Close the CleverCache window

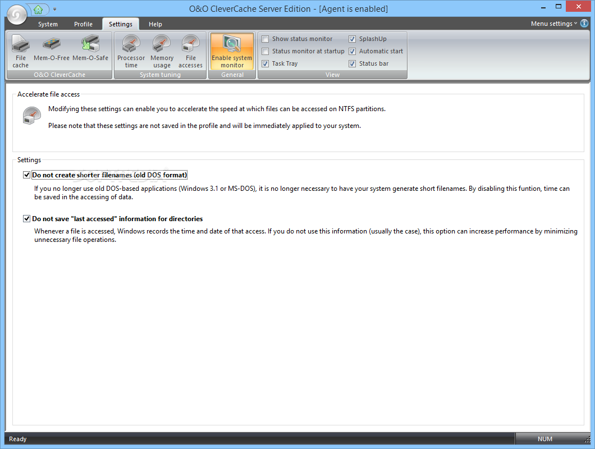pyautogui.click(x=578, y=6)
